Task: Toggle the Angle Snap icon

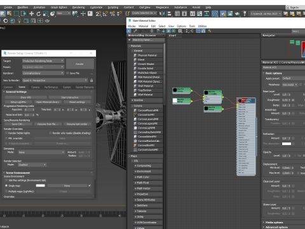Action: pyautogui.click(x=105, y=14)
